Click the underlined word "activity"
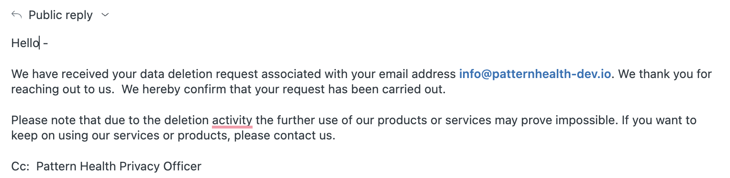Screen dimensions: 730x178 coord(232,120)
